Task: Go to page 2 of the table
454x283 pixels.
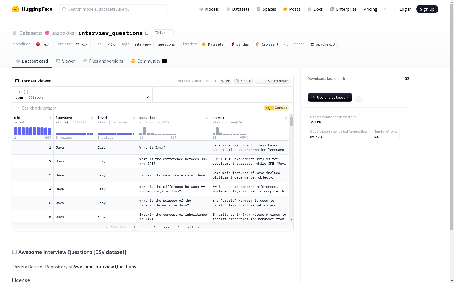Action: tap(145, 227)
